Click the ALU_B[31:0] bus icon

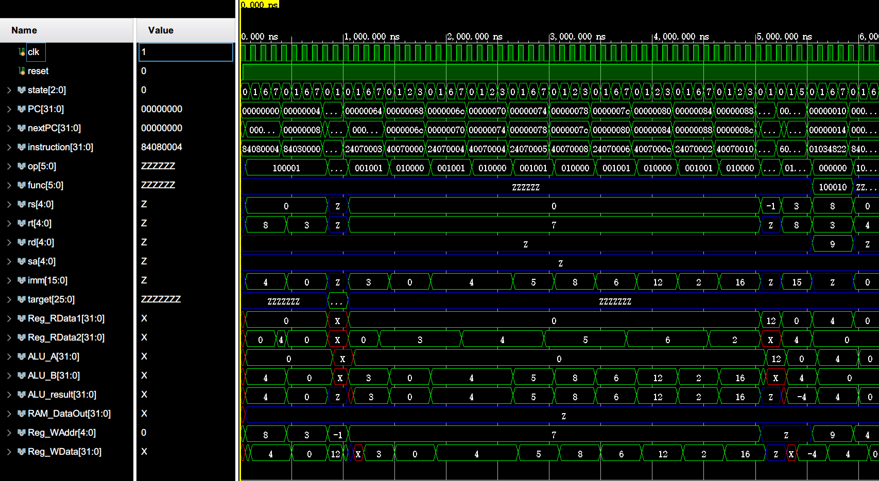(22, 376)
